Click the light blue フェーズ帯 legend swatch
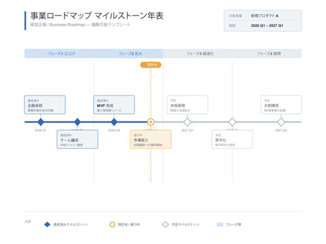The image size is (326, 244). (220, 224)
